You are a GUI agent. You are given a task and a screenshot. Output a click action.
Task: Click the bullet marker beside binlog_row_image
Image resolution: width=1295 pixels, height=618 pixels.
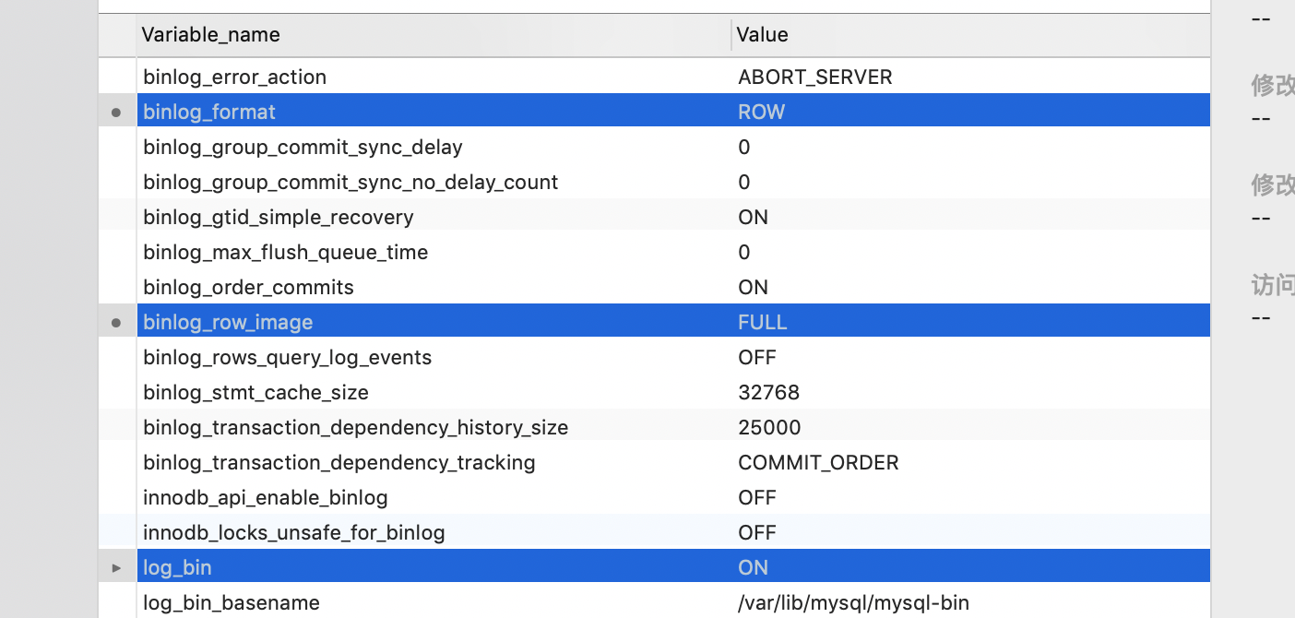tap(116, 323)
